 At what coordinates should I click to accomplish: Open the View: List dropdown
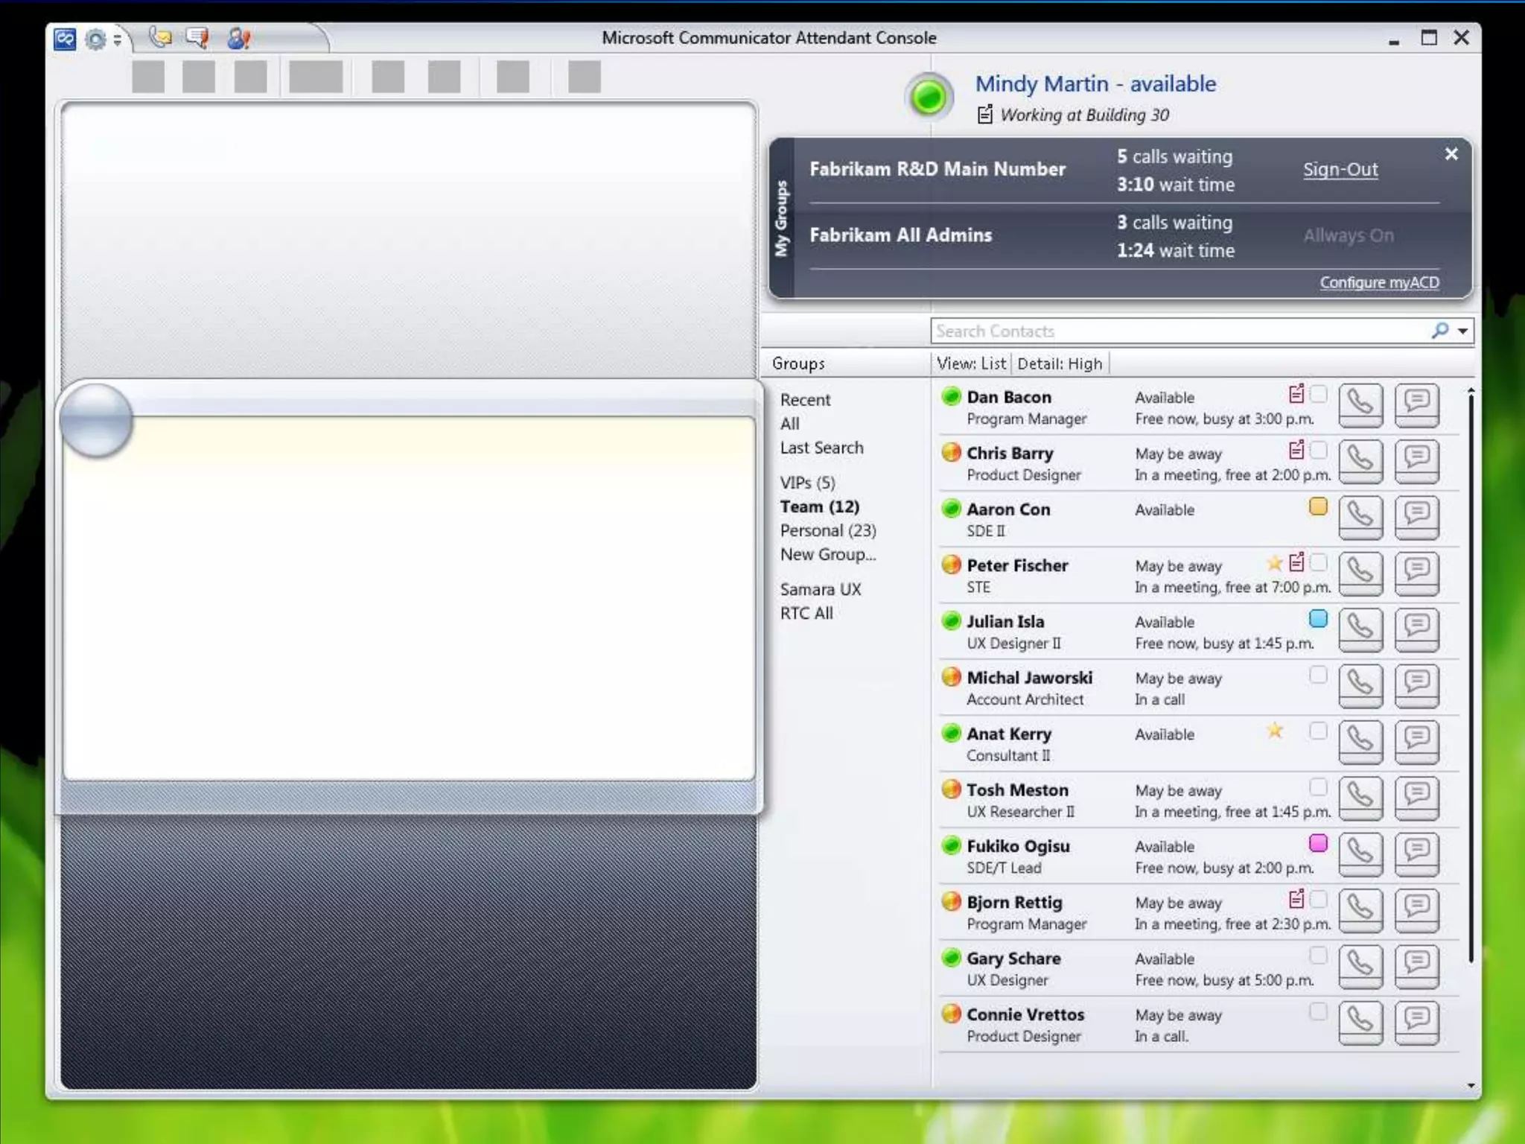[971, 363]
